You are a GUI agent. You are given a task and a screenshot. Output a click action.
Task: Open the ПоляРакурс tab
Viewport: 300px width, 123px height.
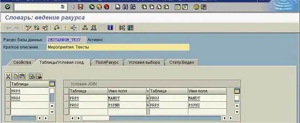(107, 62)
